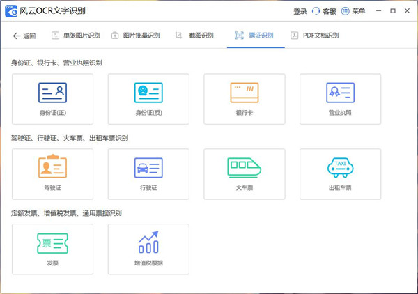Switch to 截图识别 tab
418x294 pixels.
click(194, 36)
